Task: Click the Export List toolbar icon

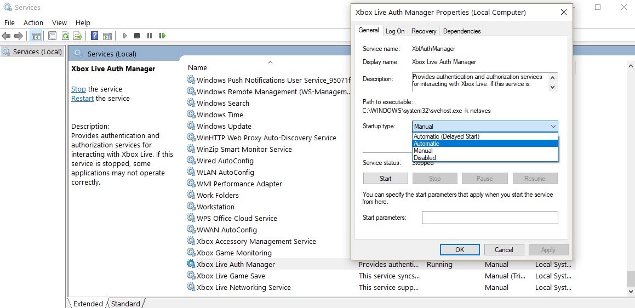Action: pyautogui.click(x=78, y=36)
